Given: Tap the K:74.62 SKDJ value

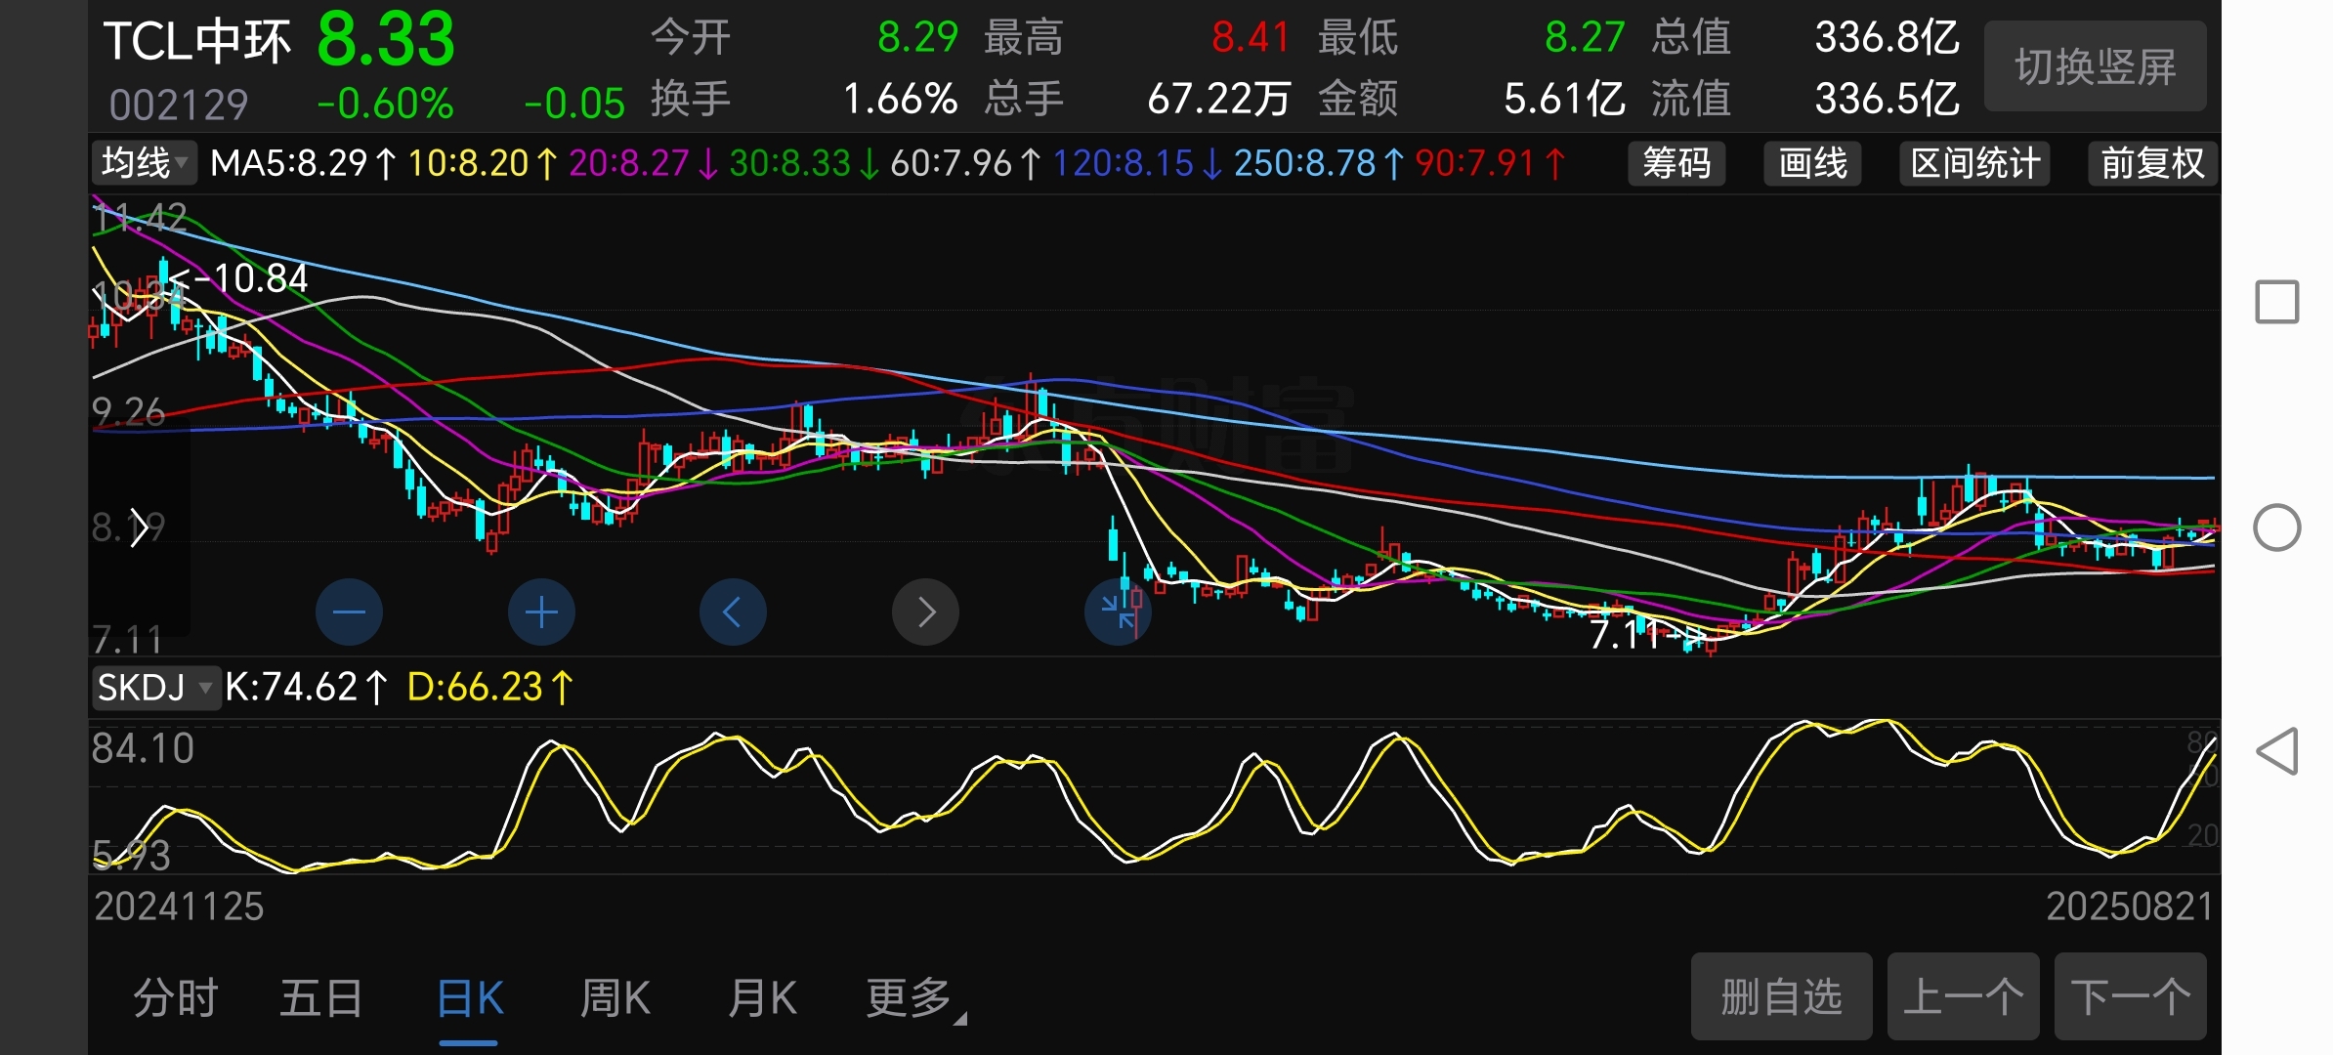Looking at the screenshot, I should click(307, 688).
